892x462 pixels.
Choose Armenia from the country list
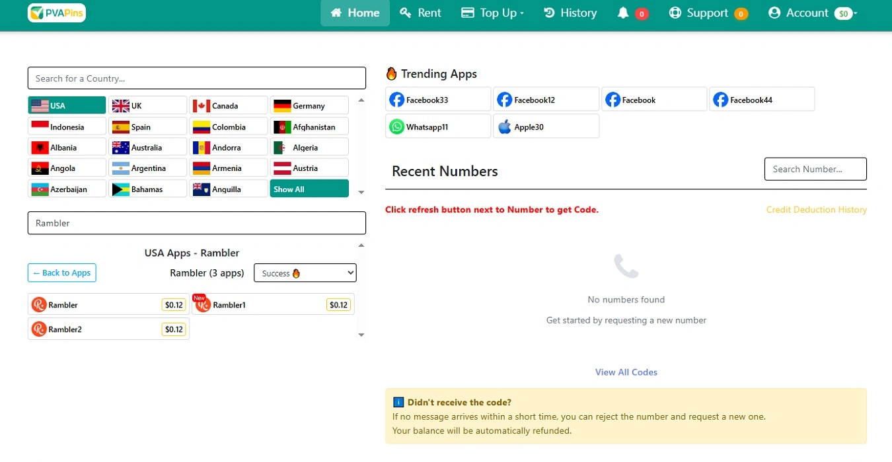(229, 168)
